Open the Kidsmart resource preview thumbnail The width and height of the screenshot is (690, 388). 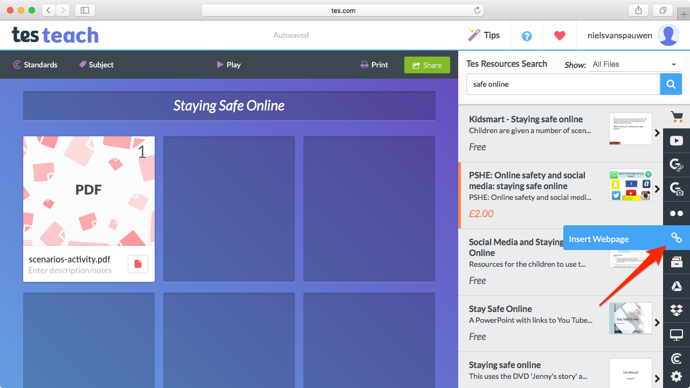[631, 128]
